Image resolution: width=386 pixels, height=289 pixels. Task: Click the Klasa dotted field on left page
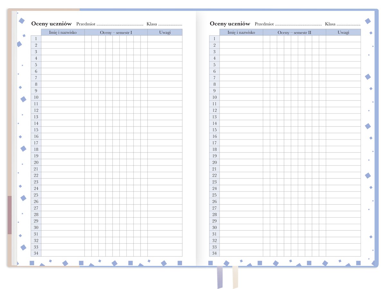[x=170, y=24]
